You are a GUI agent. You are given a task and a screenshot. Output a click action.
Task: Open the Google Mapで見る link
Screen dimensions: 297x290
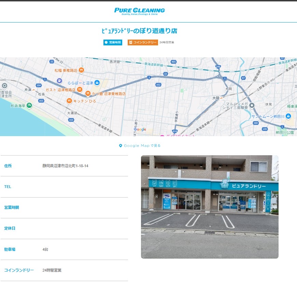pos(140,146)
